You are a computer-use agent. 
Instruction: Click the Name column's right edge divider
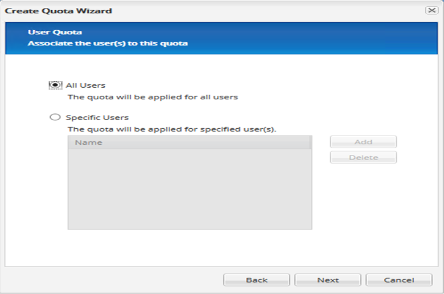(x=310, y=142)
